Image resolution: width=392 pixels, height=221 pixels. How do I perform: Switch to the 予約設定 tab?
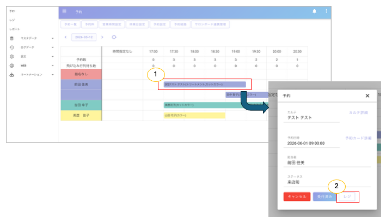click(160, 25)
